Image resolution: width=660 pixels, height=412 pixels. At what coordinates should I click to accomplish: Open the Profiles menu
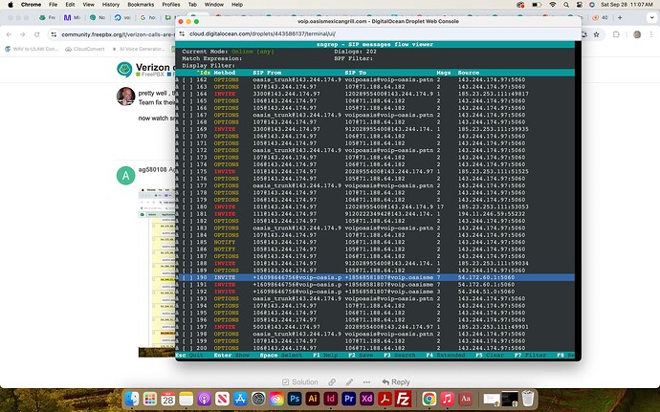(x=172, y=5)
